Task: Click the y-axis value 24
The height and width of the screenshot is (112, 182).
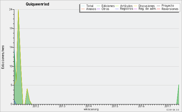Action: (x=11, y=9)
